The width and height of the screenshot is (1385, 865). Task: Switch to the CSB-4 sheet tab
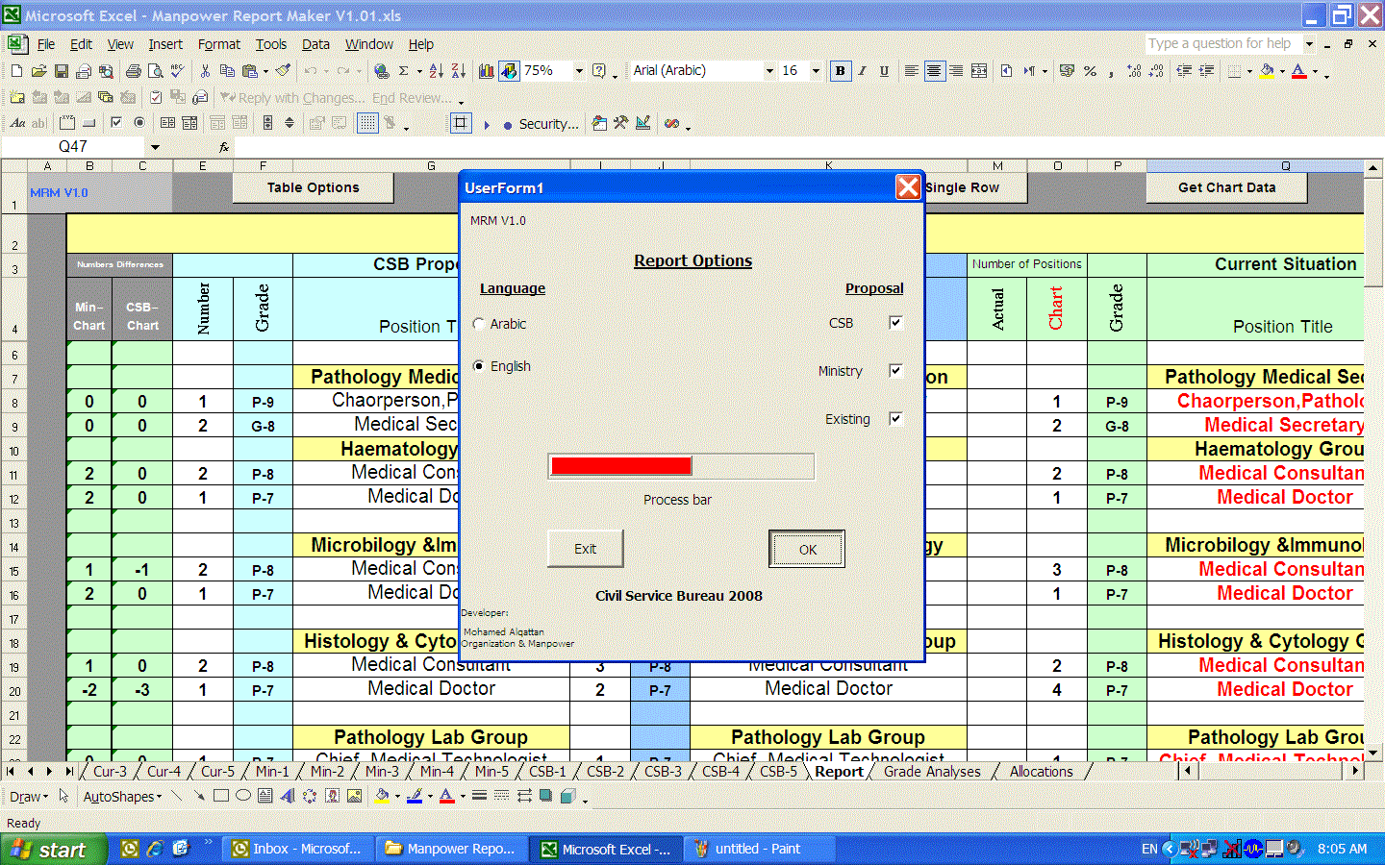coord(720,772)
